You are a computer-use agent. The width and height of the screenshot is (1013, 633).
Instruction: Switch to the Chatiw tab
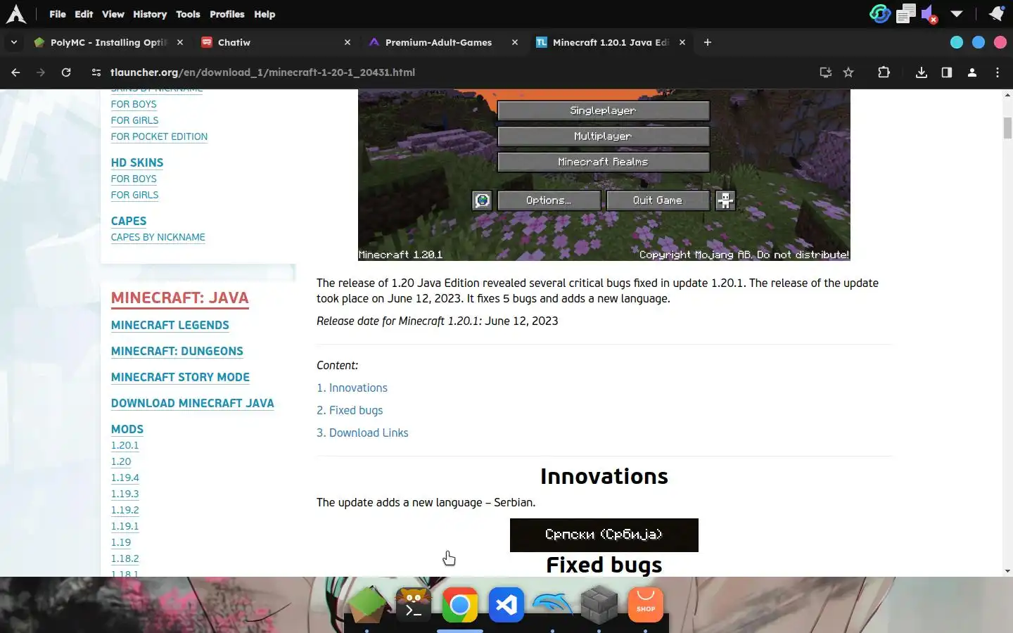(x=274, y=42)
